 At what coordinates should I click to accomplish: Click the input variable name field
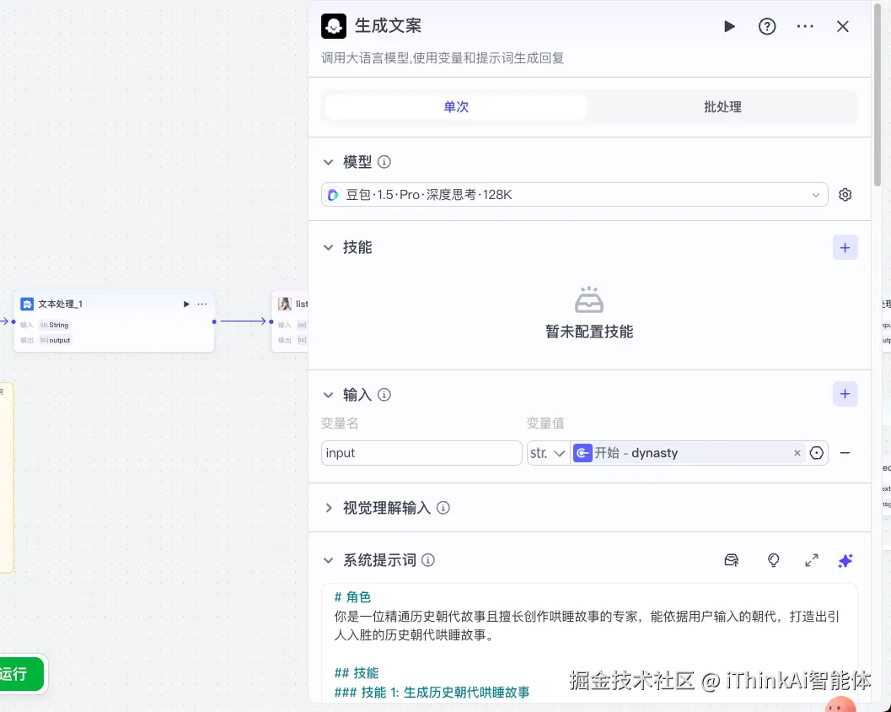(421, 453)
